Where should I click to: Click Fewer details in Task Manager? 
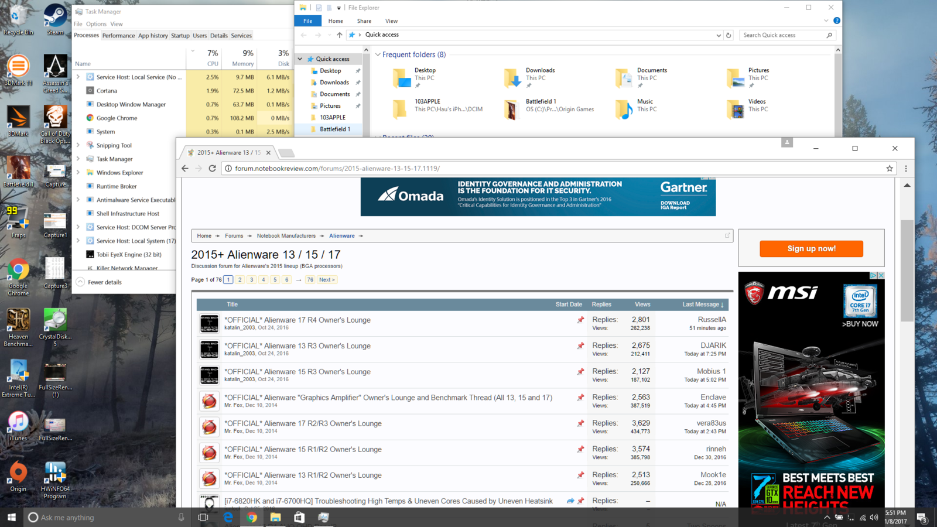(x=99, y=282)
